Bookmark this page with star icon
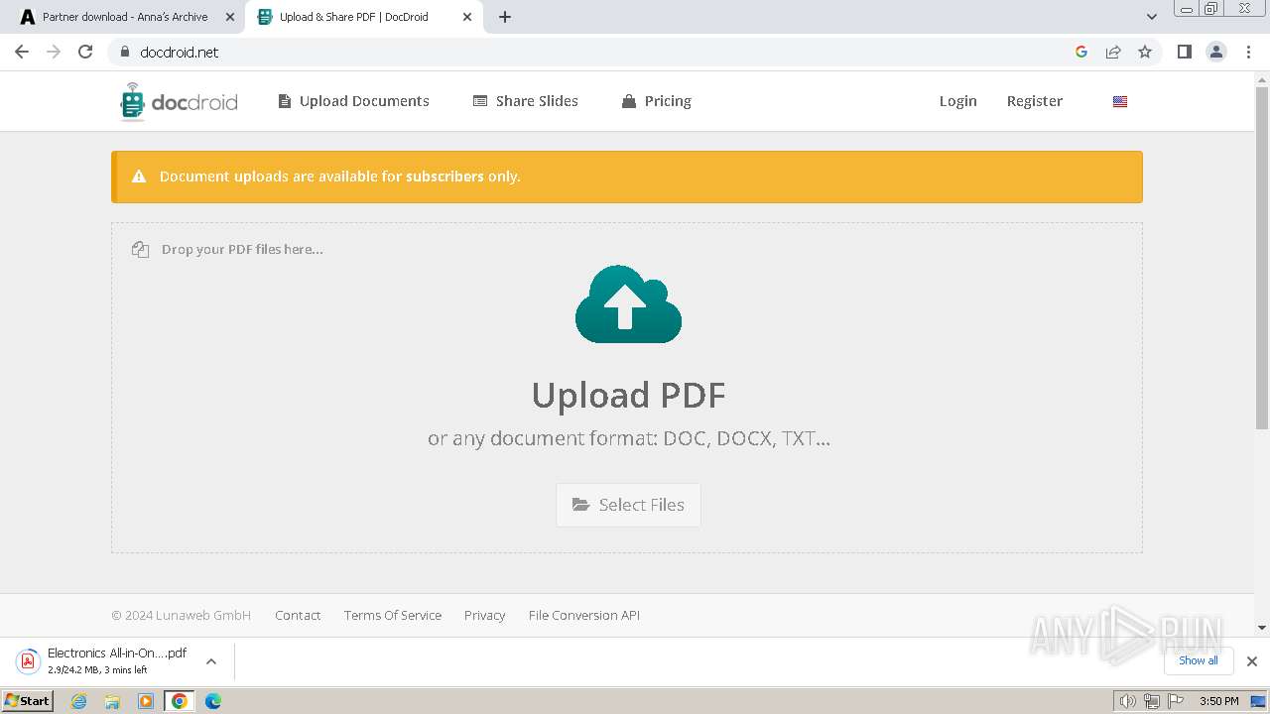This screenshot has width=1270, height=714. pyautogui.click(x=1145, y=52)
